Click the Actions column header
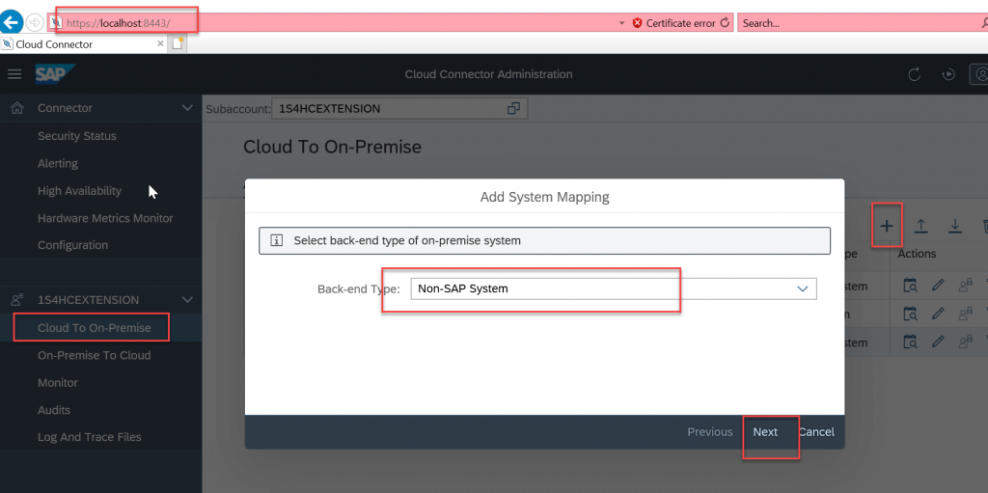Screen dimensions: 988x493 click(917, 254)
